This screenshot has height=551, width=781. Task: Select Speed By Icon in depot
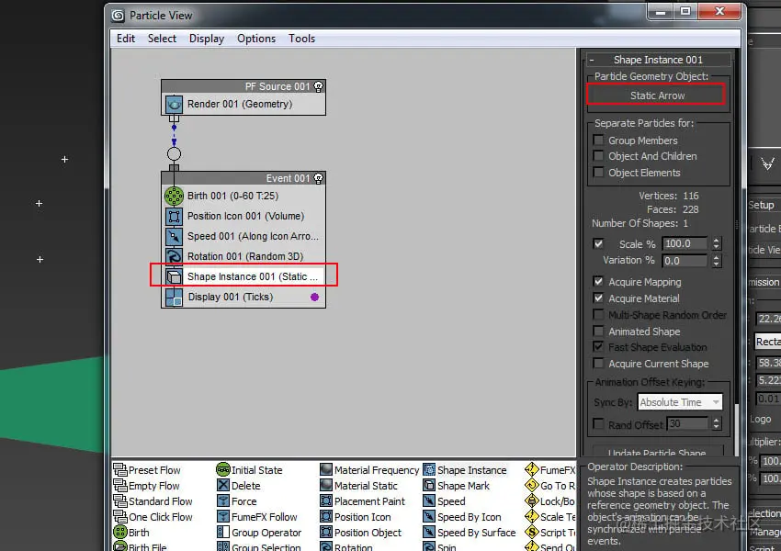click(462, 517)
